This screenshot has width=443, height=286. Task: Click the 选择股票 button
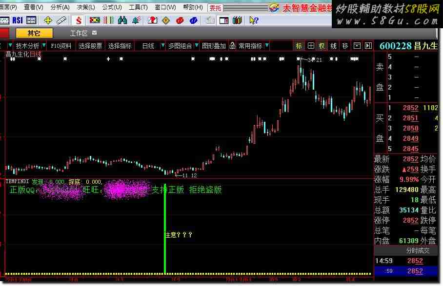pos(90,46)
